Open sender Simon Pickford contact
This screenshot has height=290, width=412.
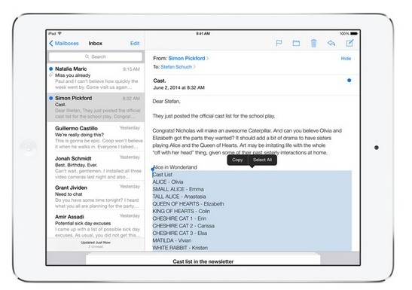(x=187, y=58)
